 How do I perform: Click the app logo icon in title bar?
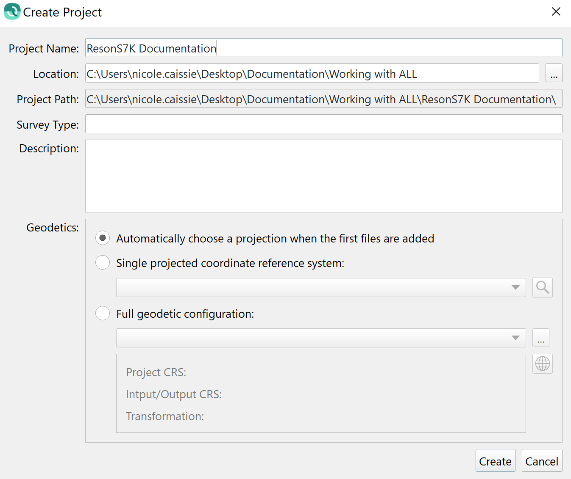(12, 12)
